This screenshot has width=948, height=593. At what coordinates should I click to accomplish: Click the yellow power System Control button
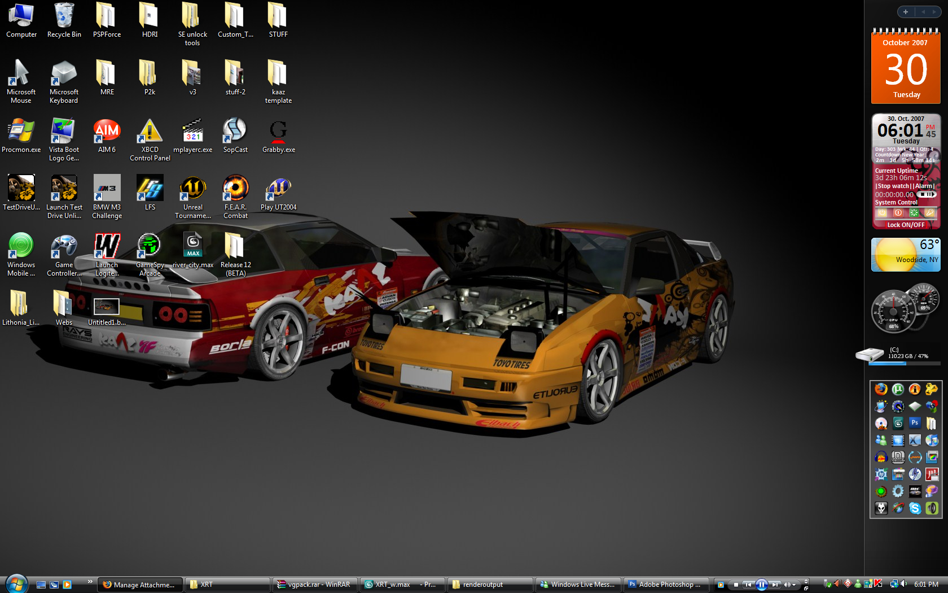pyautogui.click(x=881, y=213)
